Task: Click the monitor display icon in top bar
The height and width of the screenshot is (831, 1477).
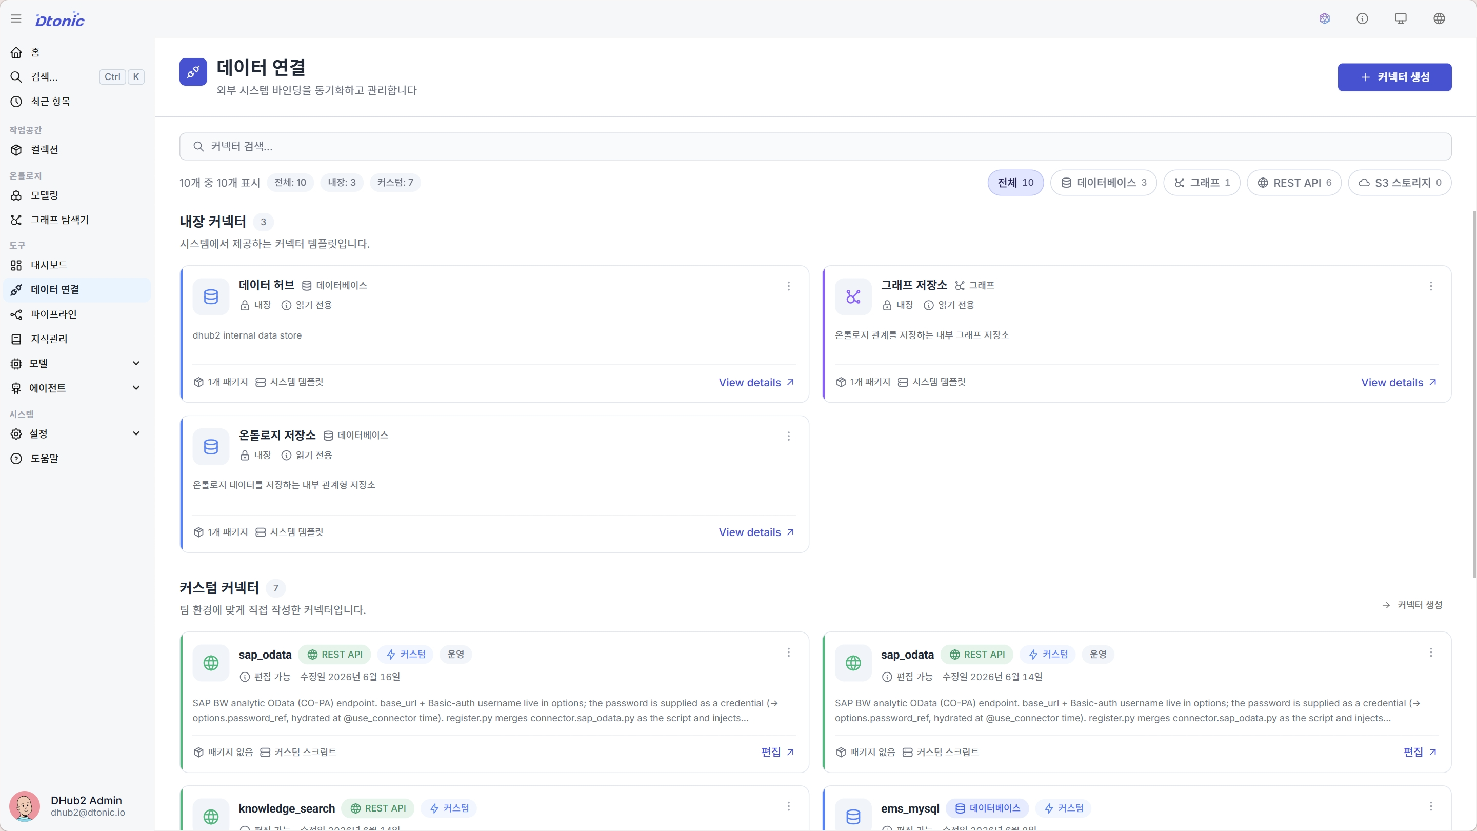Action: tap(1401, 19)
